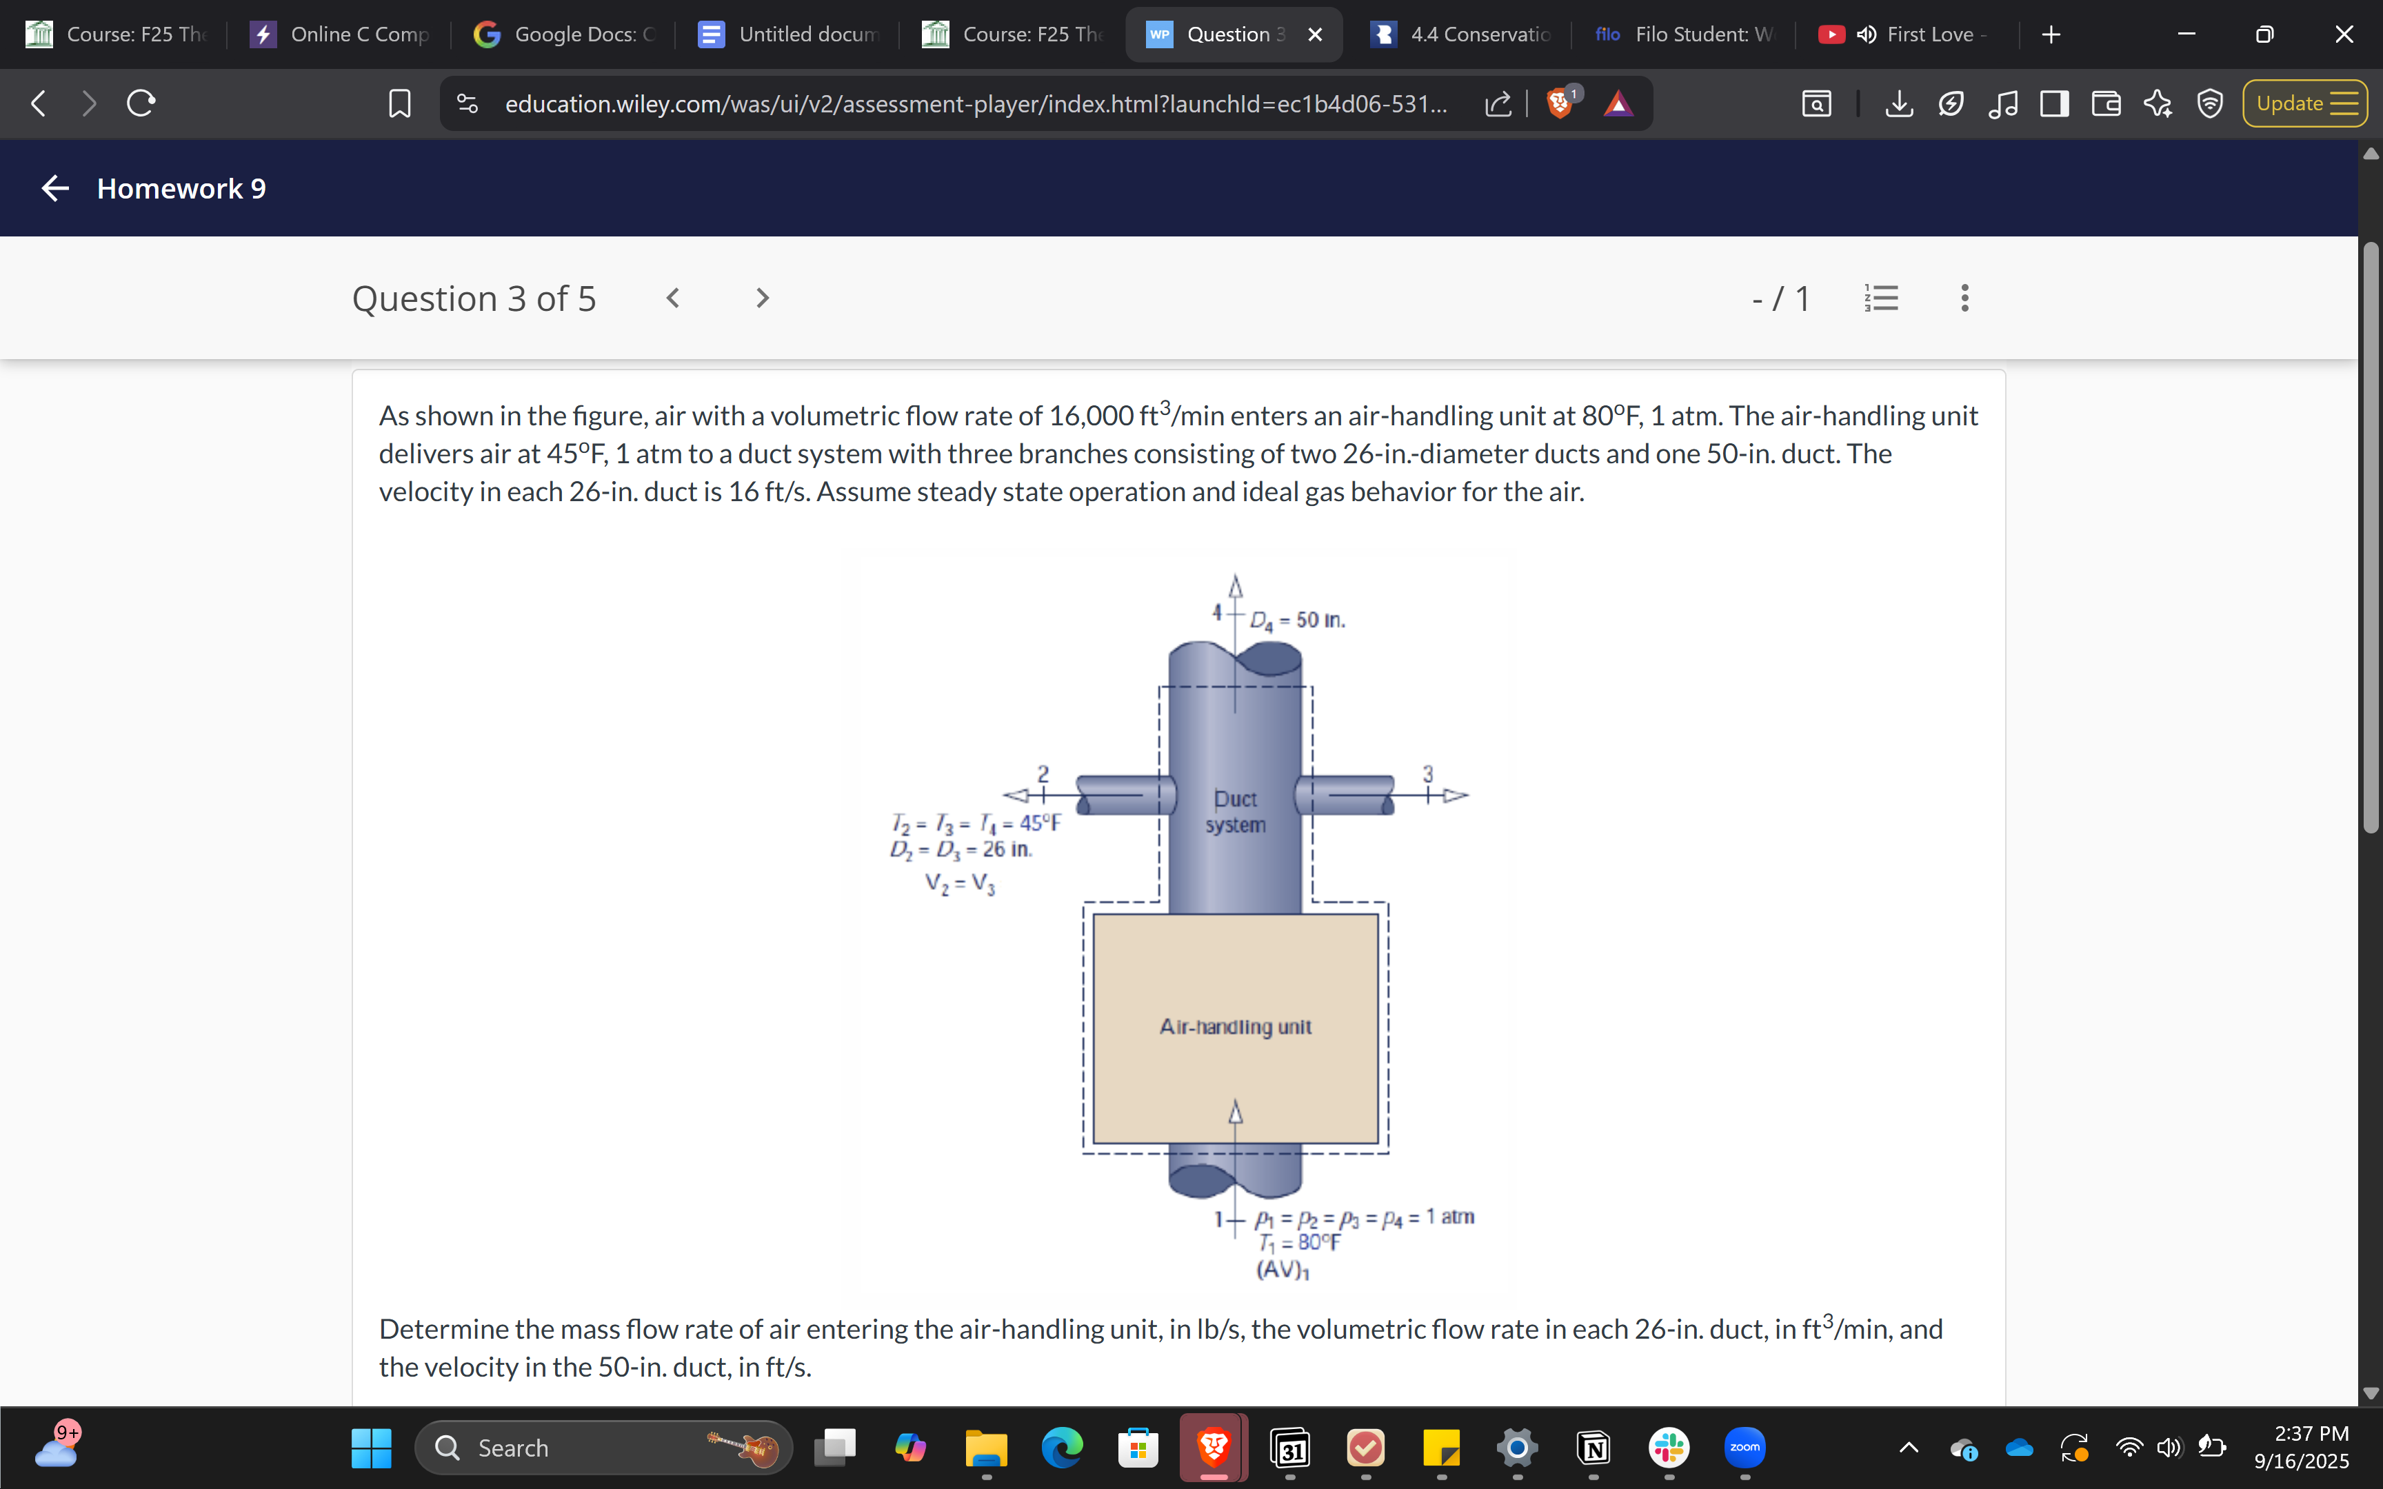Reload the page
The width and height of the screenshot is (2383, 1489).
(141, 103)
